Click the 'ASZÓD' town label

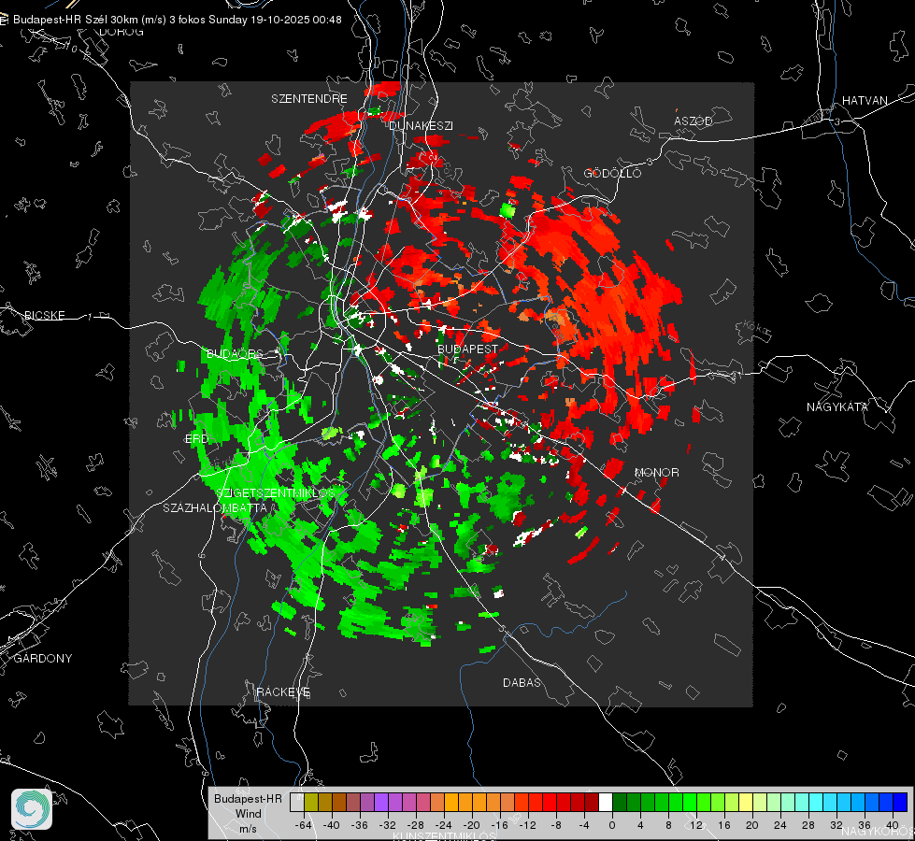693,121
